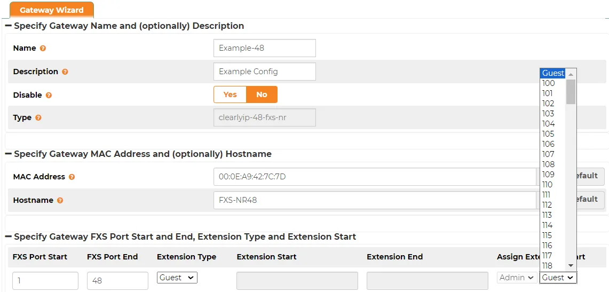
Task: Collapse Specify Gateway Name section
Action: coord(9,26)
